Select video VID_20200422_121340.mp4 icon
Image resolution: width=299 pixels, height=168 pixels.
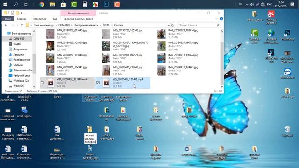point(50,83)
